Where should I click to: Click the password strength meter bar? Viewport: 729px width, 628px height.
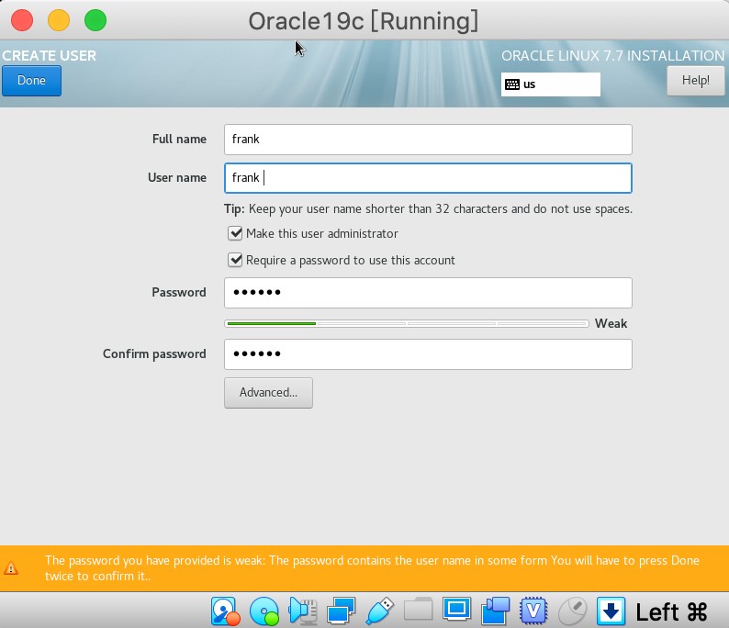pyautogui.click(x=407, y=323)
